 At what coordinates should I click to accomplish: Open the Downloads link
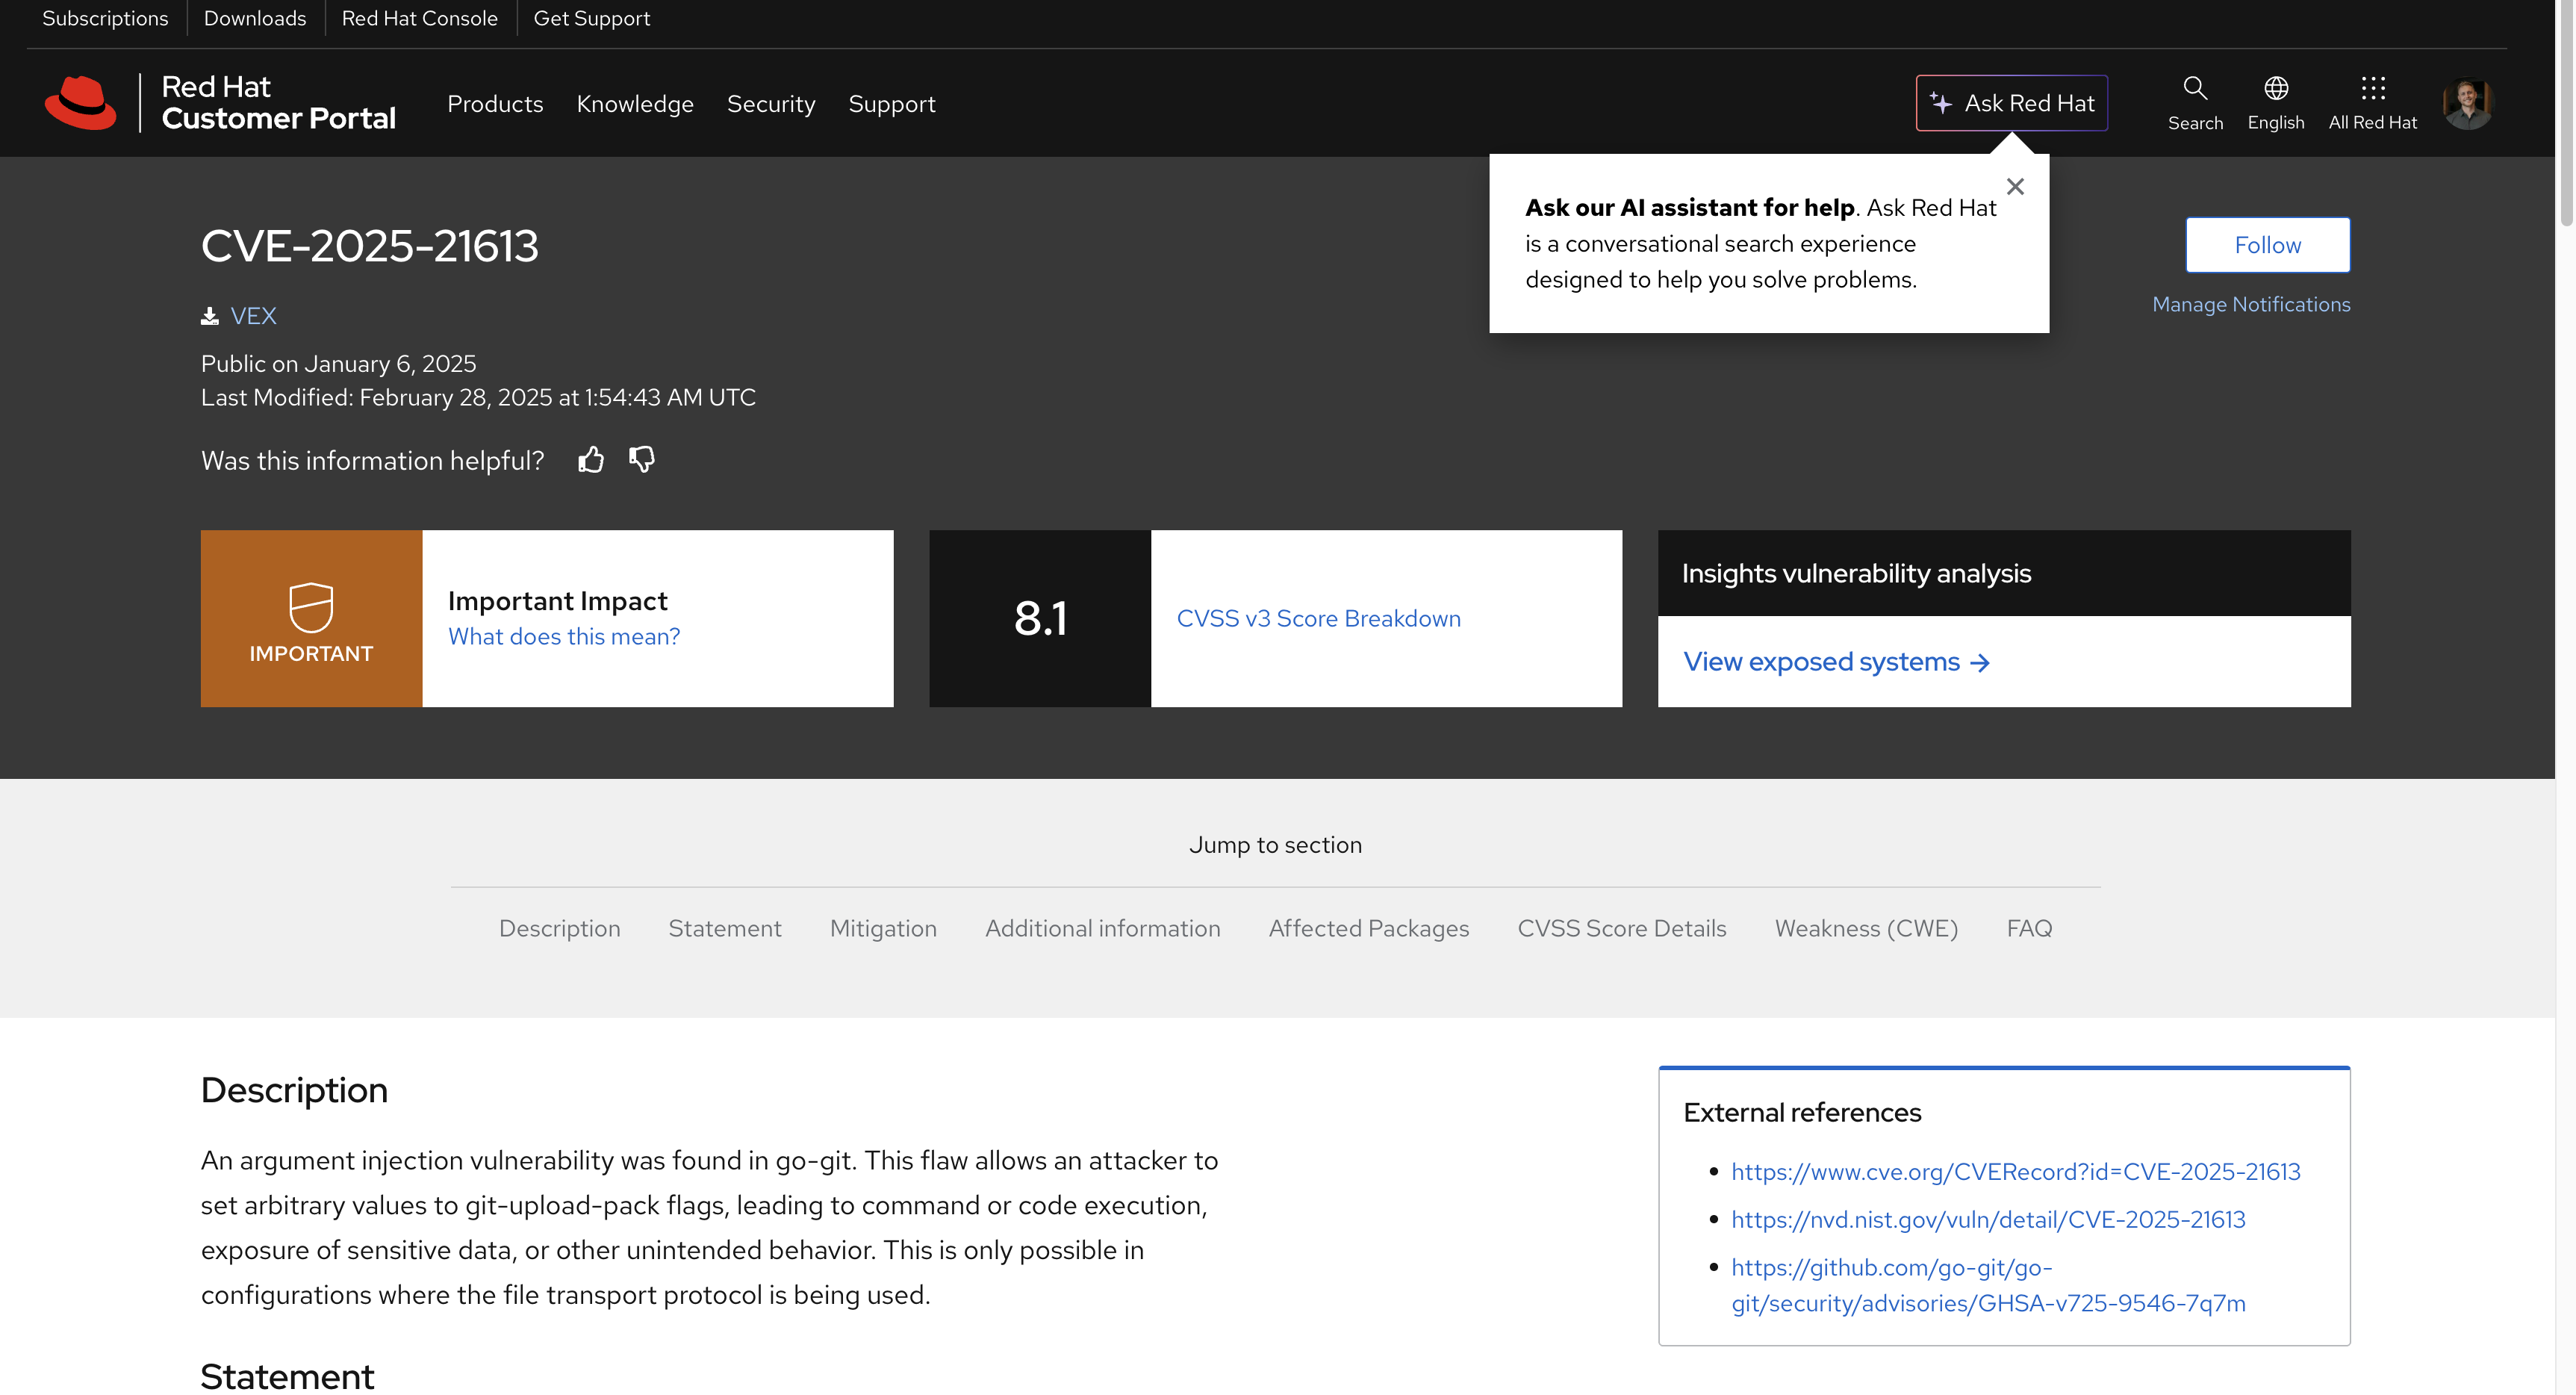point(255,18)
